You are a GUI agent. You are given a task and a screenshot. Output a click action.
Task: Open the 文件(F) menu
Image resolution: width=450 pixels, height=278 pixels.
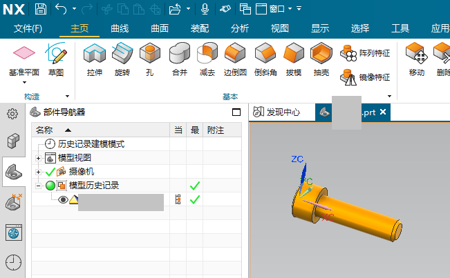[28, 28]
